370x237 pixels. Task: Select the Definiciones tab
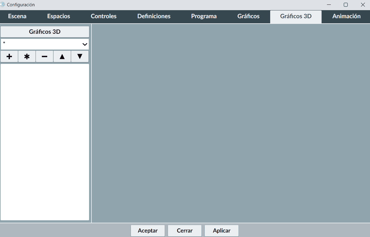[x=154, y=16]
